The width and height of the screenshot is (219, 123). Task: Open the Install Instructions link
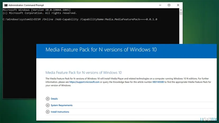[60, 112]
